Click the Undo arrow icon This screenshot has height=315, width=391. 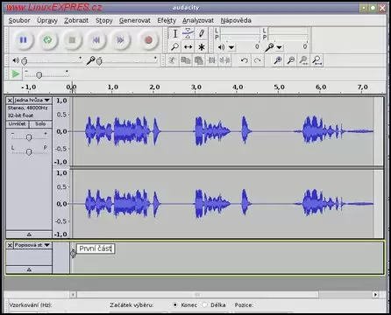point(245,60)
